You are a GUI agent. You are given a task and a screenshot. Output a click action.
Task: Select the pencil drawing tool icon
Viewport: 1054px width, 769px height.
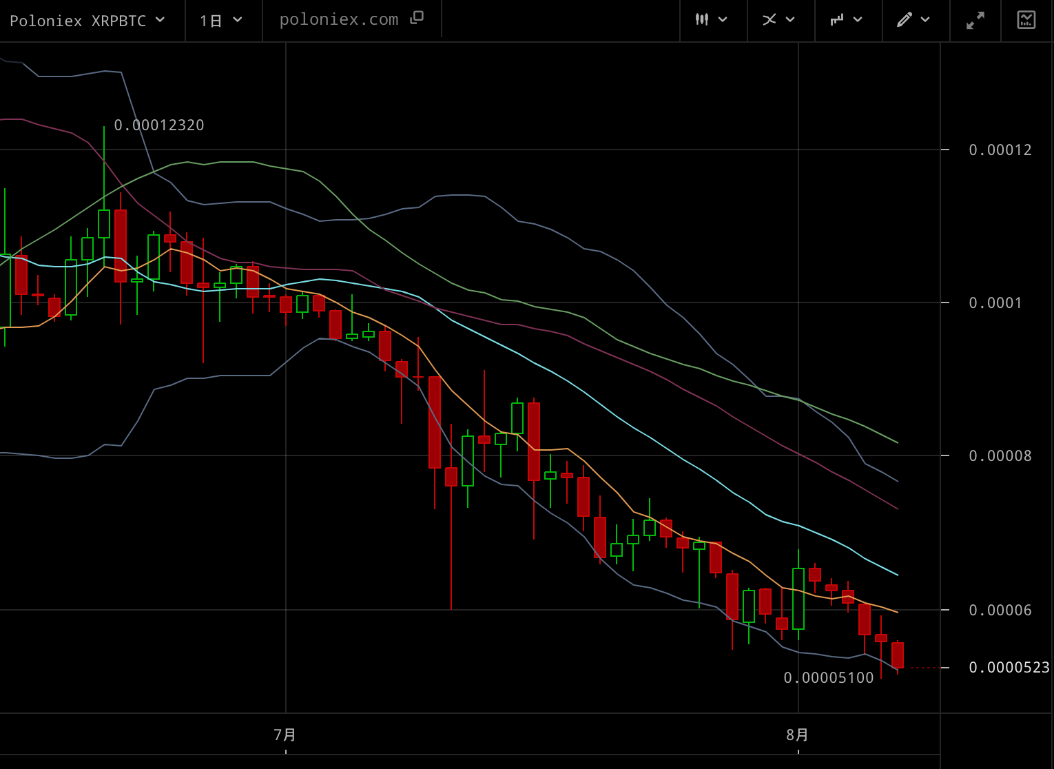click(x=905, y=20)
